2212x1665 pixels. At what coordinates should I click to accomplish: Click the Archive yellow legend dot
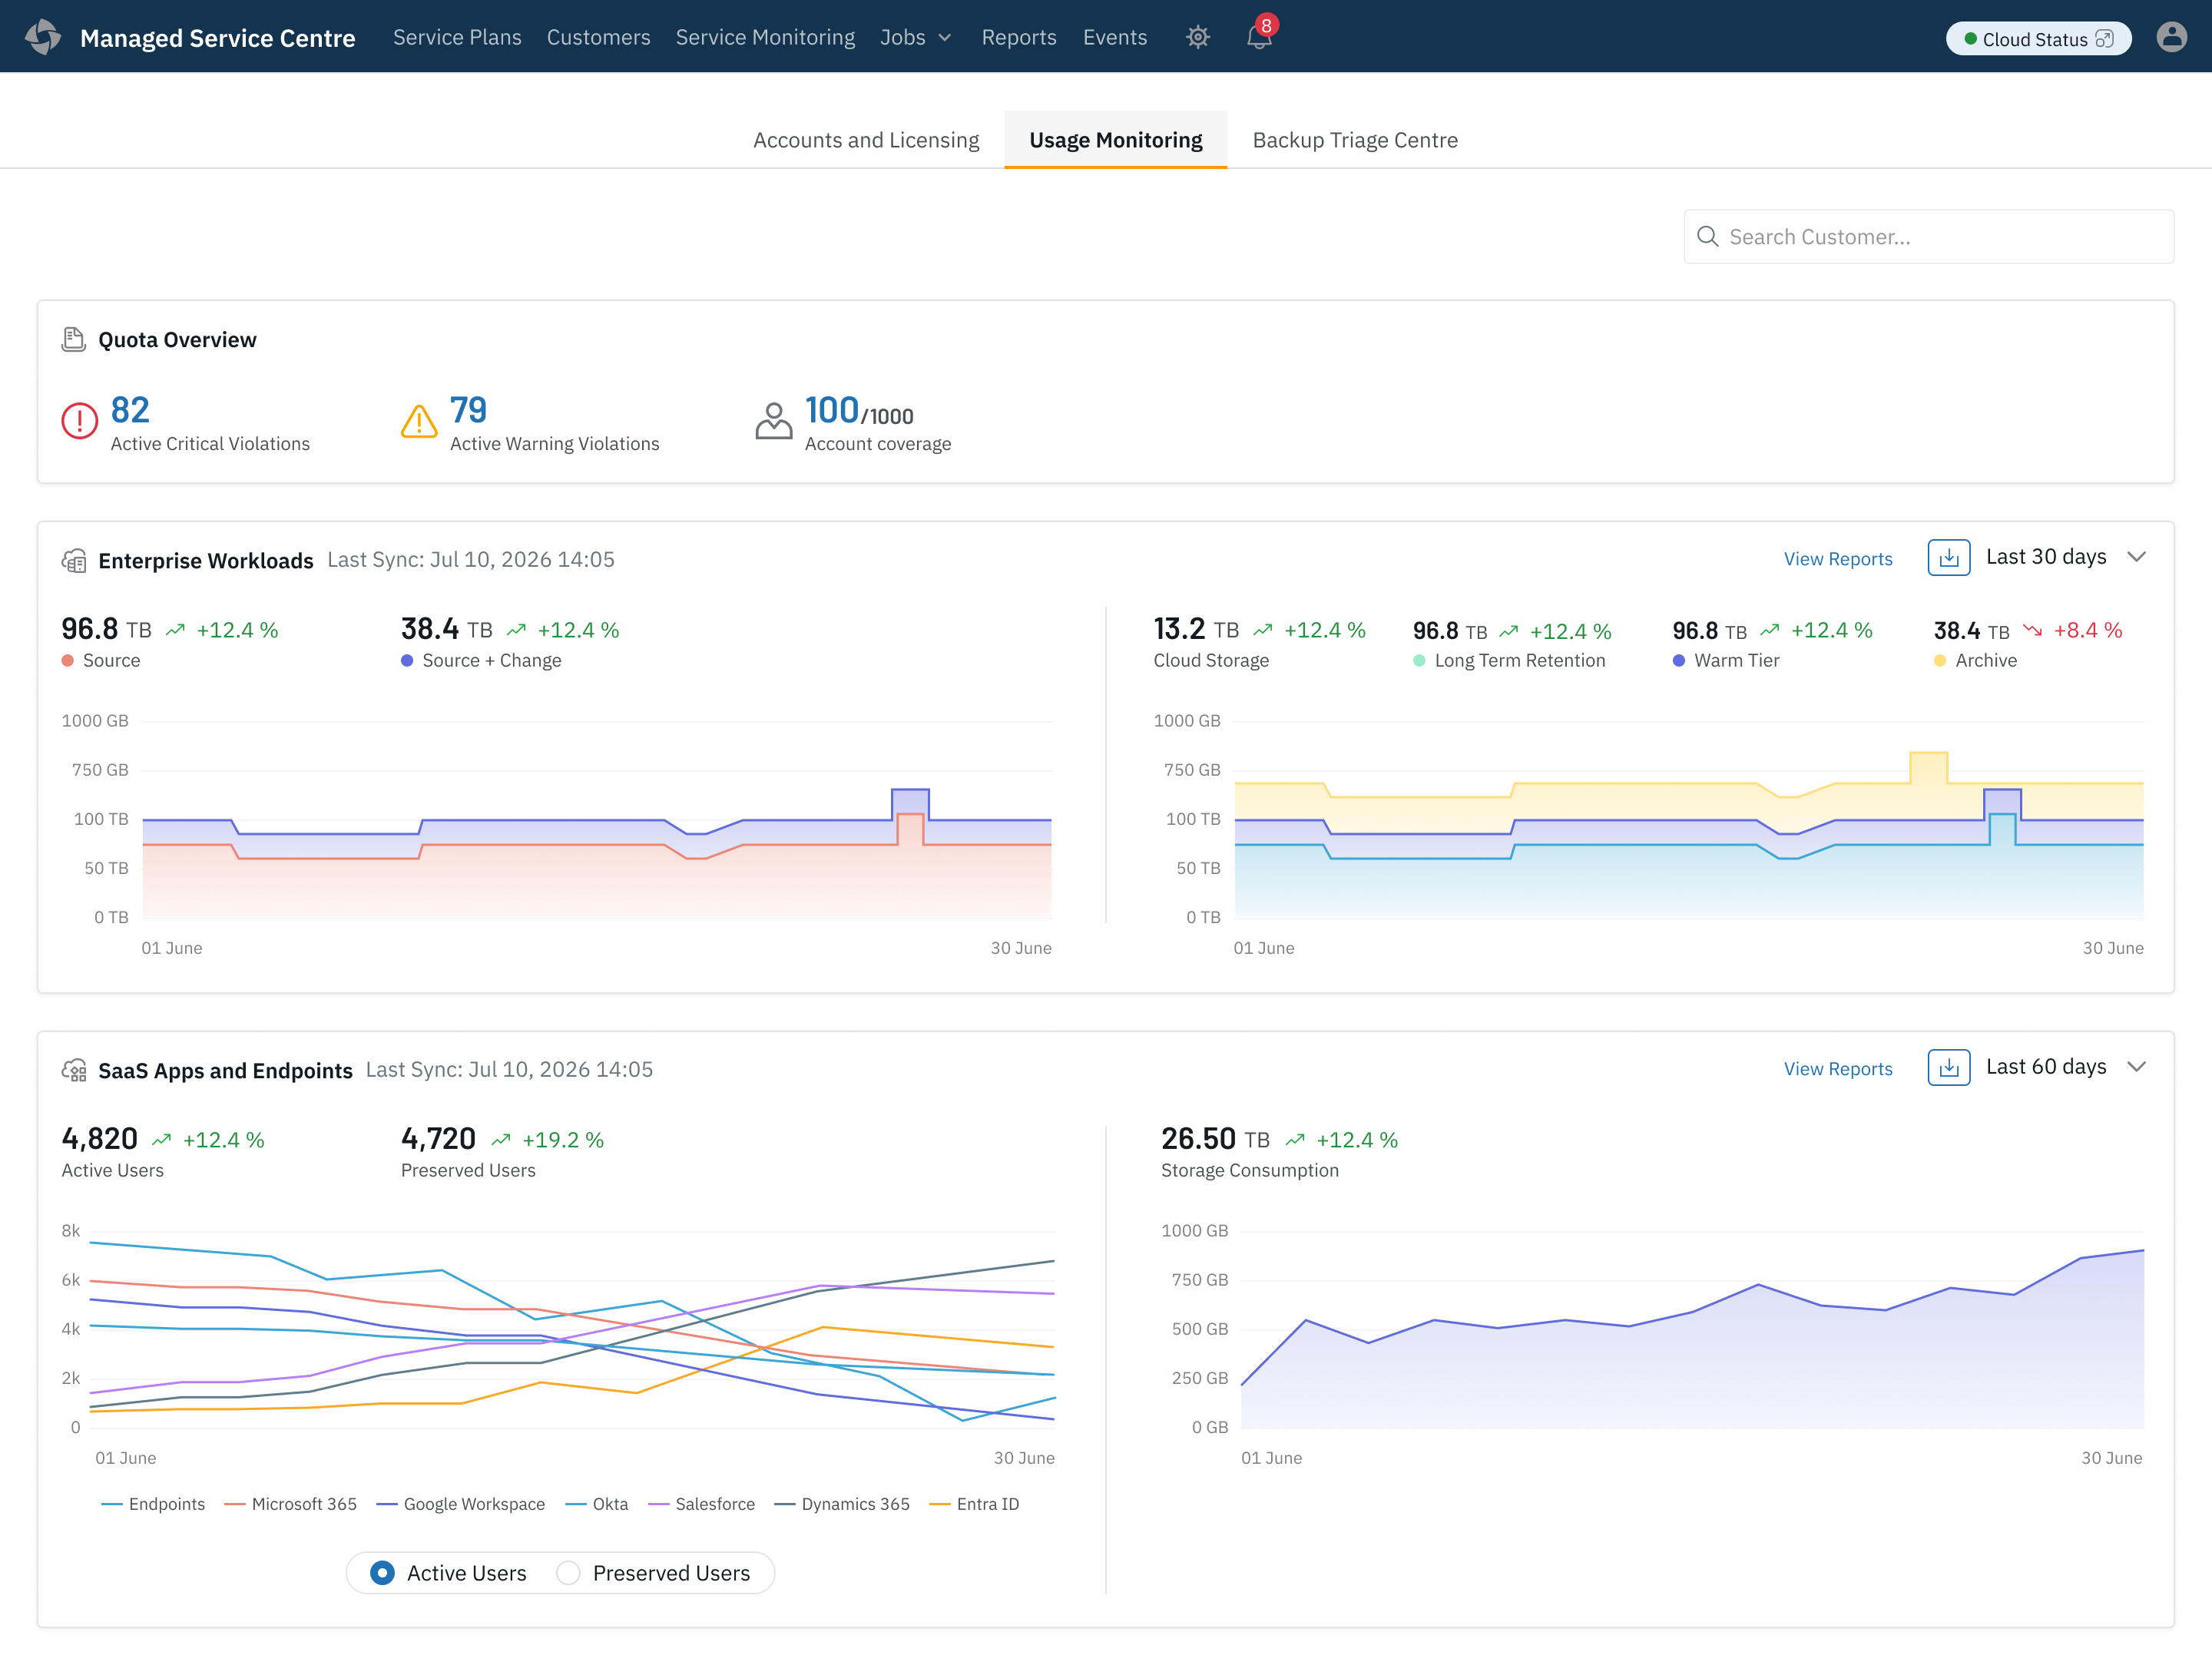[1940, 661]
